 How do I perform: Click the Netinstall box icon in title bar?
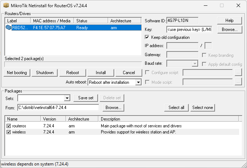click(x=6, y=5)
